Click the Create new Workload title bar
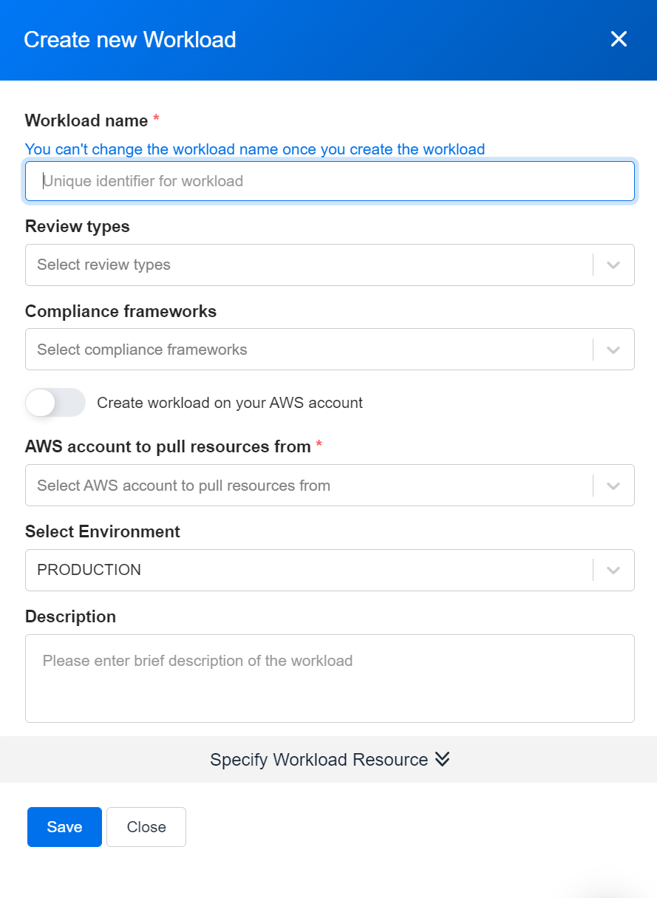Viewport: 657px width, 898px height. pyautogui.click(x=130, y=40)
